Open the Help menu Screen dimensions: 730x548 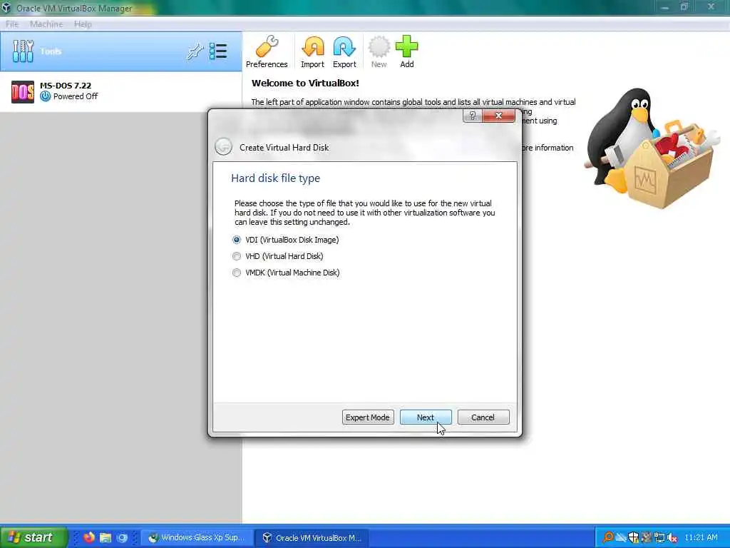tap(83, 24)
